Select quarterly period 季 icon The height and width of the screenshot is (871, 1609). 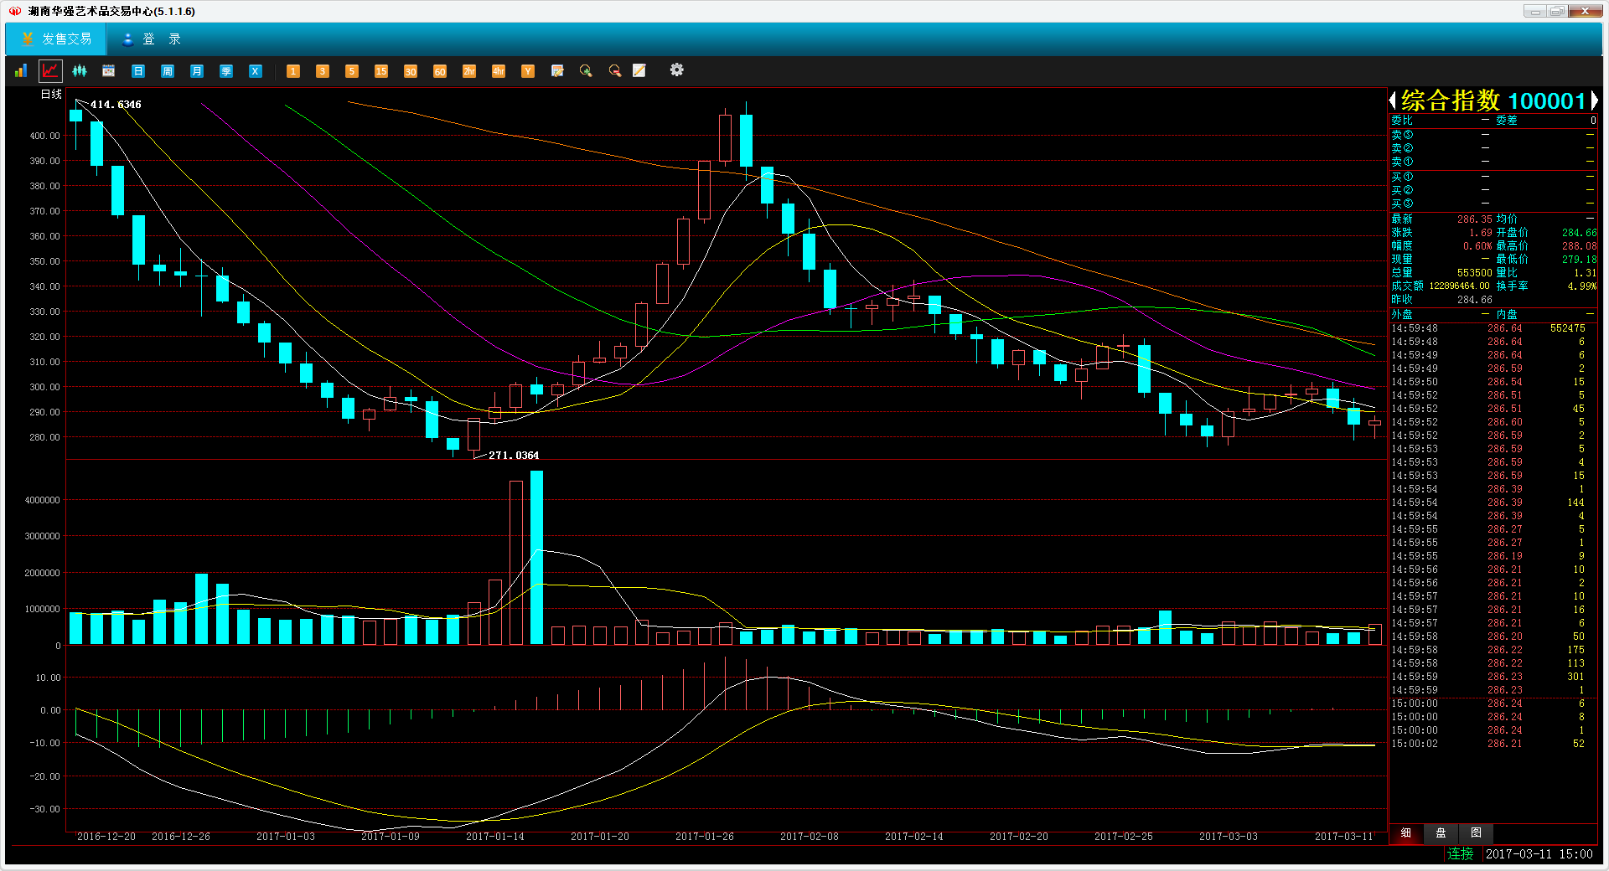226,71
